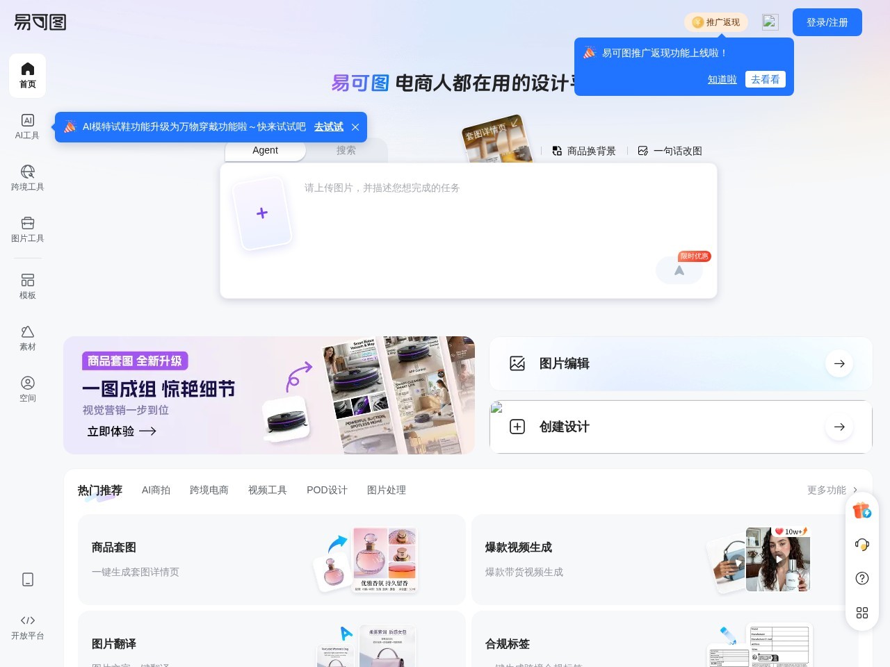Select the AI商拍 tab
Viewport: 890px width, 667px height.
point(156,490)
